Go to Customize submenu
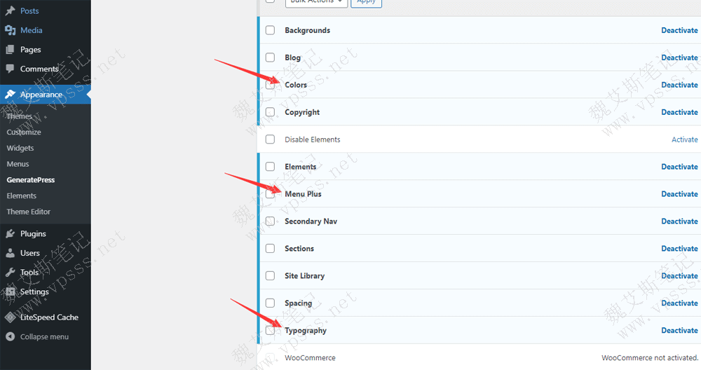Screen dimensions: 701x370 pos(24,132)
